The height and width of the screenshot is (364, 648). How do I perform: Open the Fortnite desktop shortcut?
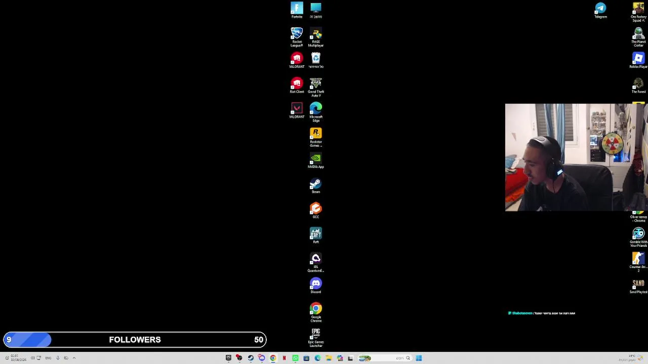coord(297,10)
